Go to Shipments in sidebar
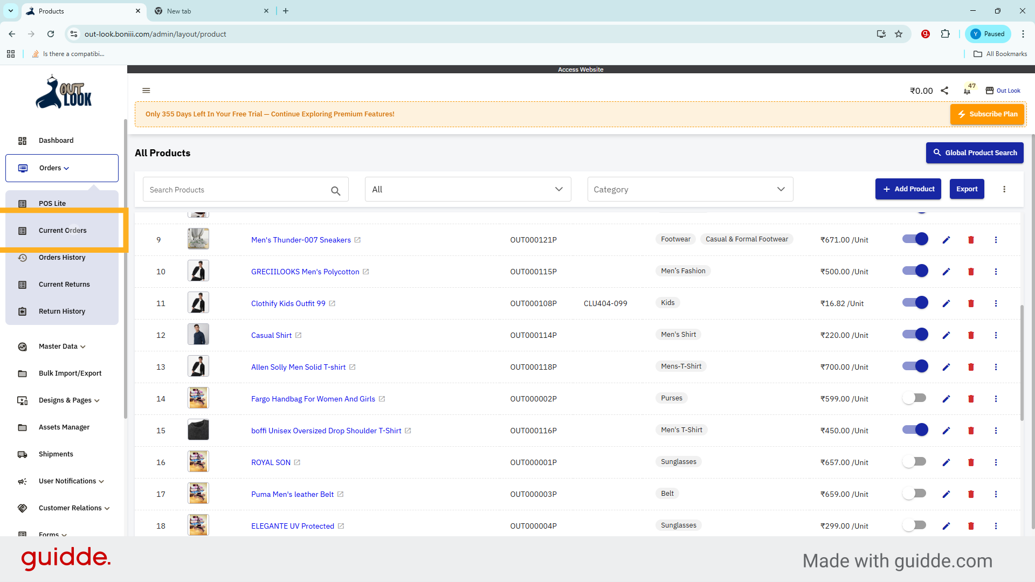This screenshot has height=582, width=1035. [56, 454]
